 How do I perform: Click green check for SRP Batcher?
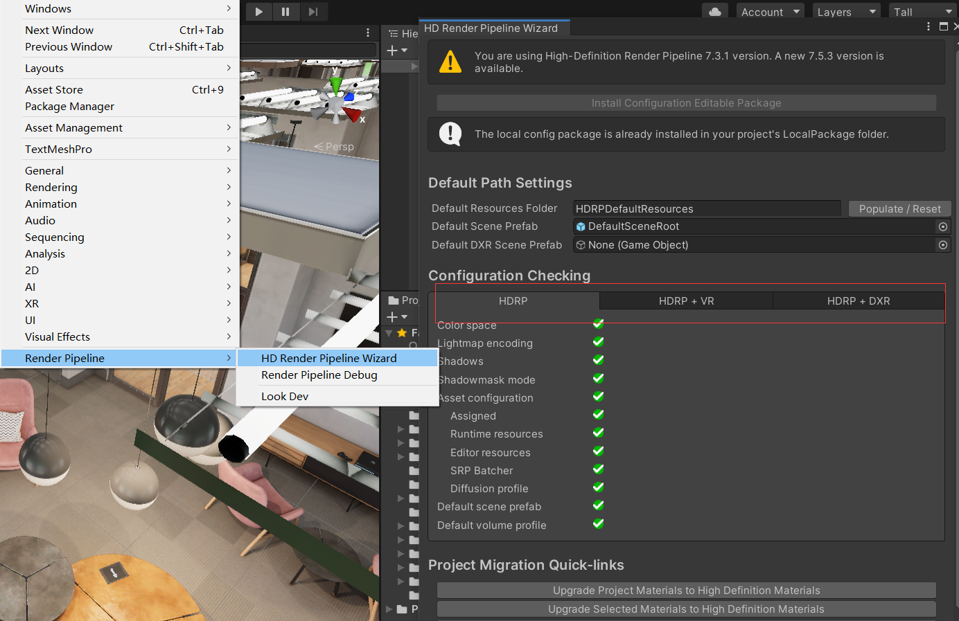click(599, 469)
